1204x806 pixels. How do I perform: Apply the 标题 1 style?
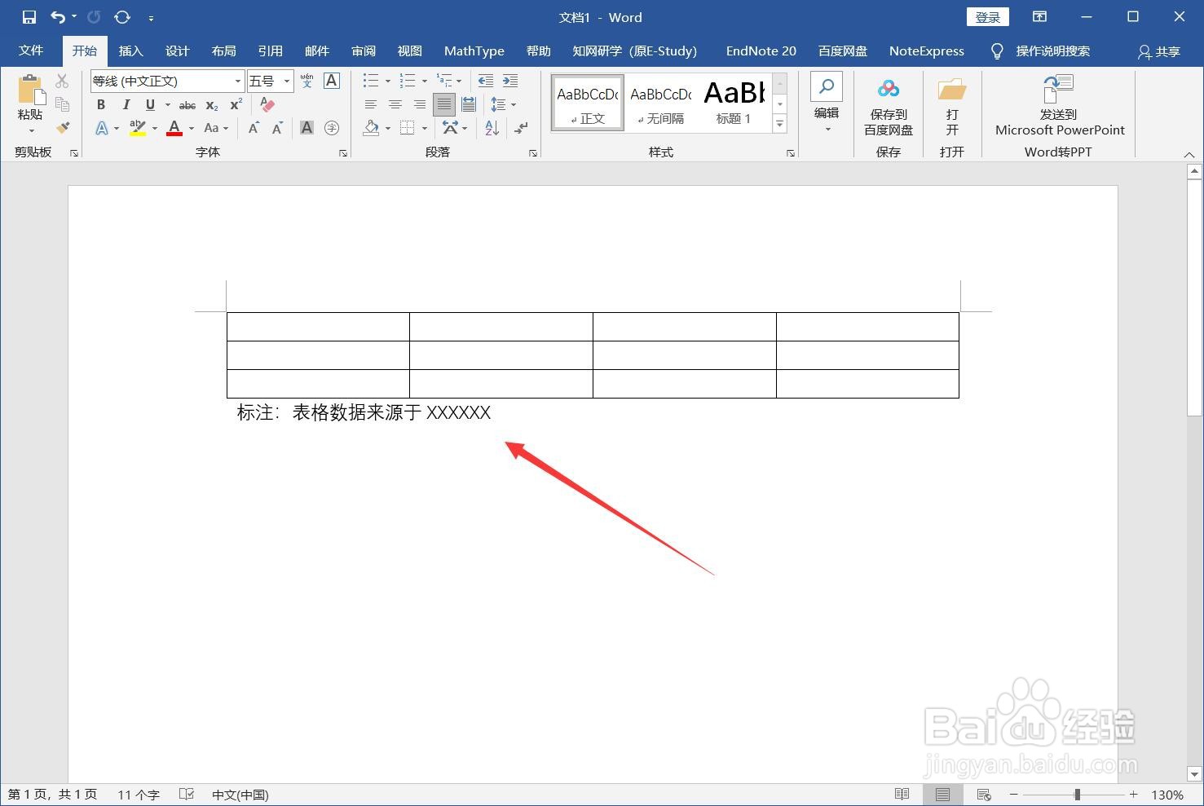tap(733, 103)
